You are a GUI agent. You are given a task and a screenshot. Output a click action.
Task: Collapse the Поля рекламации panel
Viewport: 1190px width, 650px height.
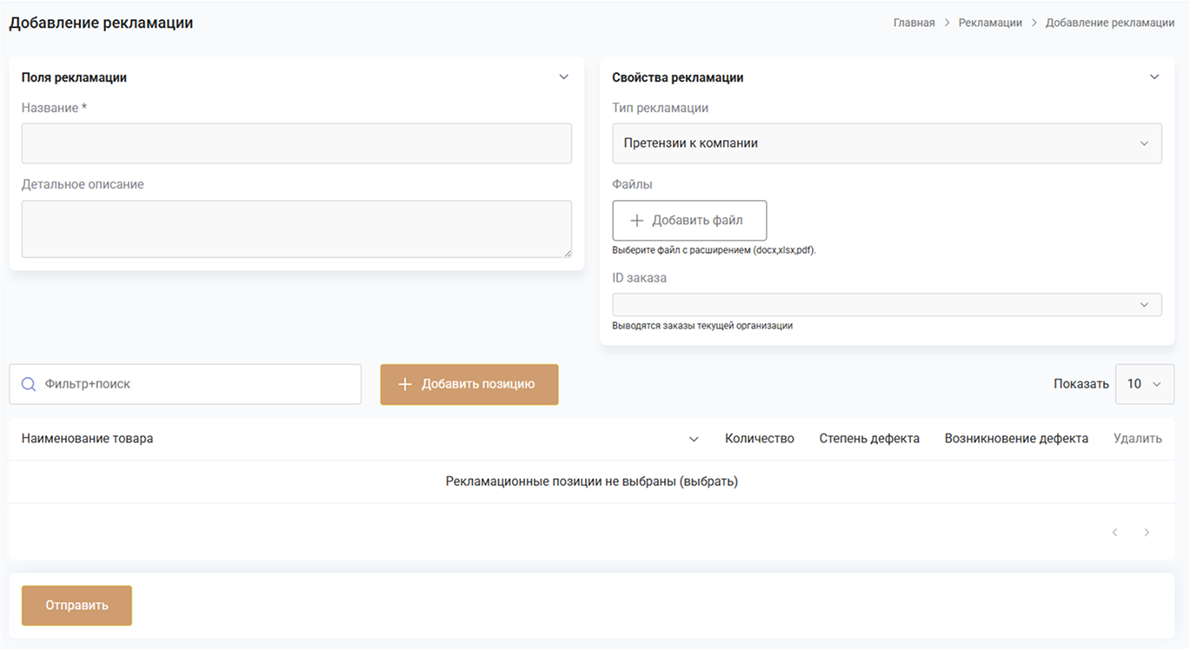pyautogui.click(x=563, y=77)
